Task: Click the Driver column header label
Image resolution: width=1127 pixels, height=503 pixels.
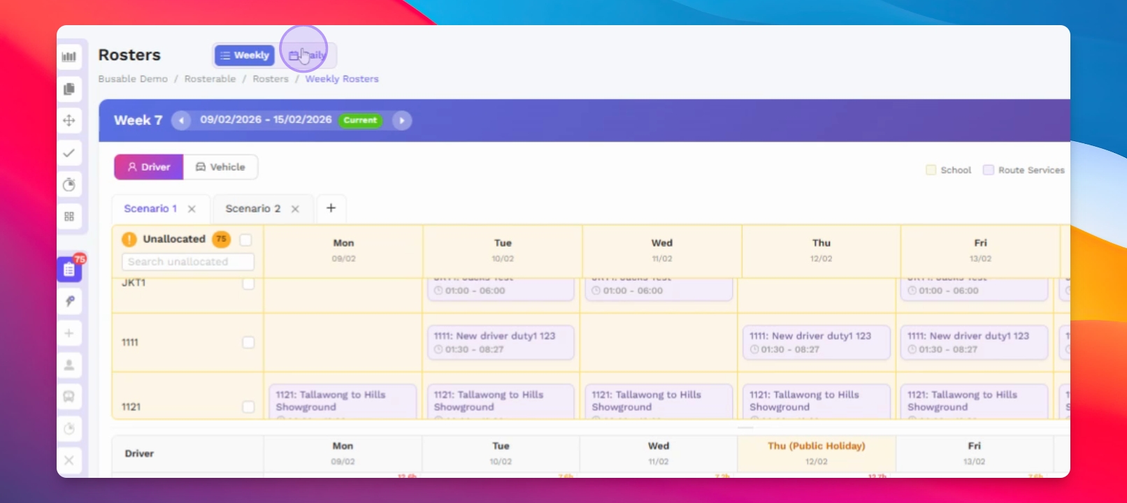Action: coord(139,453)
